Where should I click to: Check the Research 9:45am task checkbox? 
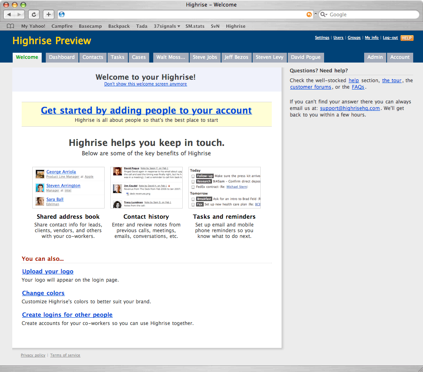[x=193, y=182]
